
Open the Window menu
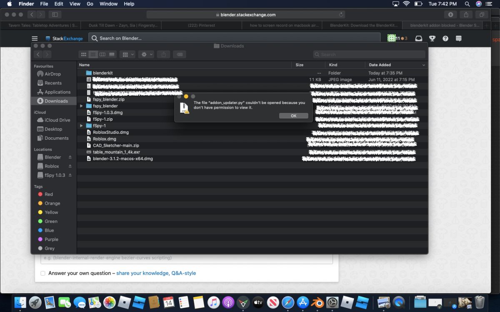point(108,4)
